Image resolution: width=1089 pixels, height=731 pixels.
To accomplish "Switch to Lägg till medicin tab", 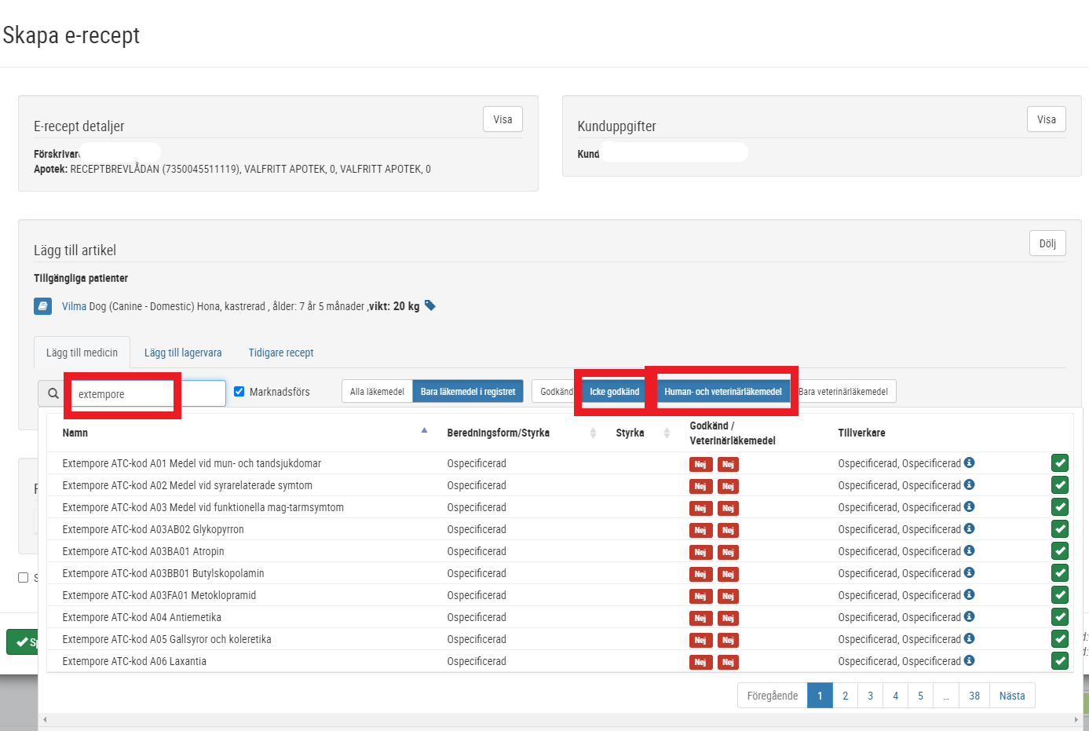I will tap(82, 353).
